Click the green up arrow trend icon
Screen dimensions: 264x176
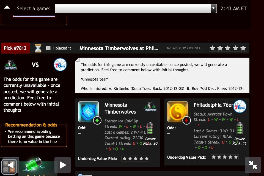[x=97, y=120]
